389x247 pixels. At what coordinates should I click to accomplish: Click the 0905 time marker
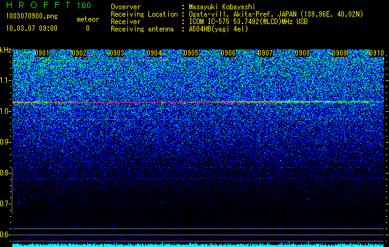click(191, 53)
